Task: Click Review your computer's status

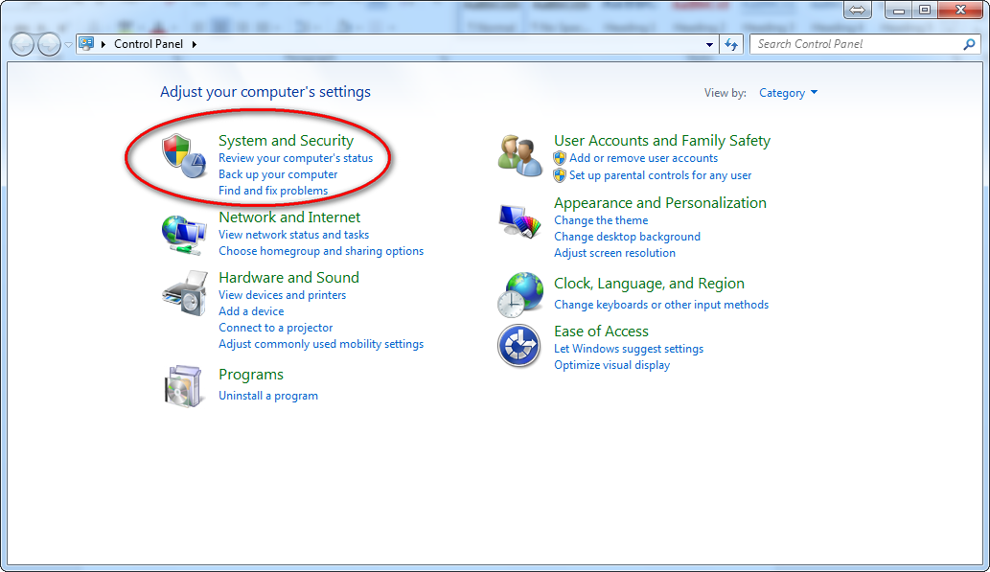Action: pos(295,158)
